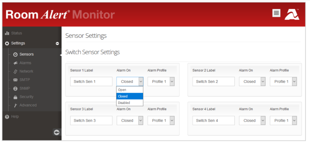Click the Switch Sen 4 label field

(214, 121)
